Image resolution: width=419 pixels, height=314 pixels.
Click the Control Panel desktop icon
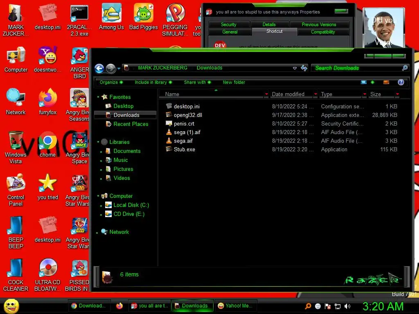pos(16,190)
